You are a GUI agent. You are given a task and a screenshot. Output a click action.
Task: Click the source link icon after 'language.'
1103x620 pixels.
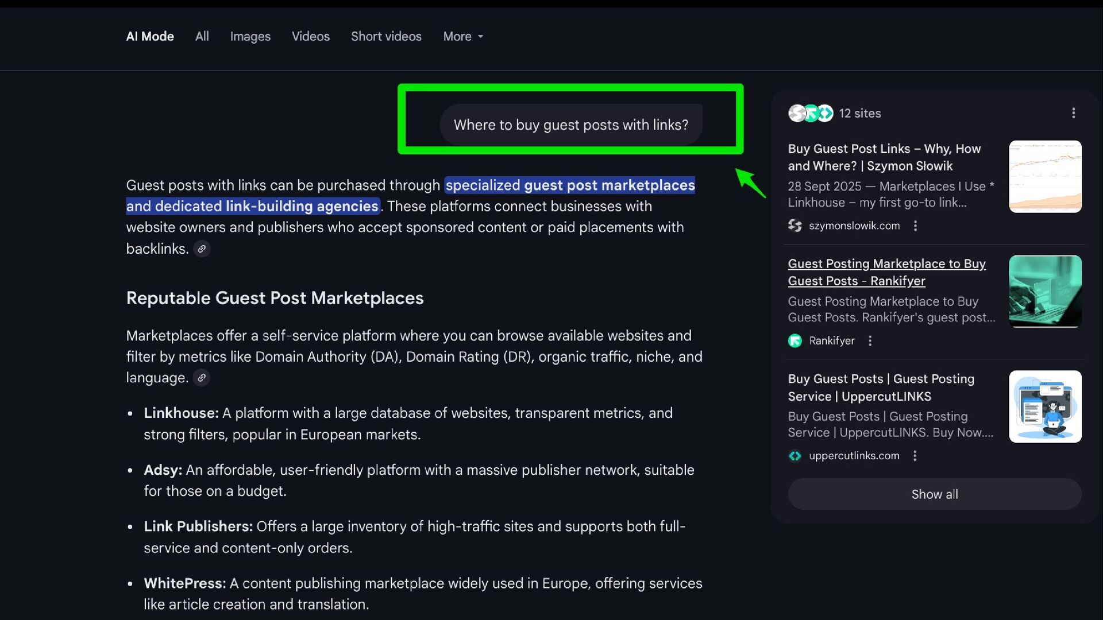click(x=201, y=378)
